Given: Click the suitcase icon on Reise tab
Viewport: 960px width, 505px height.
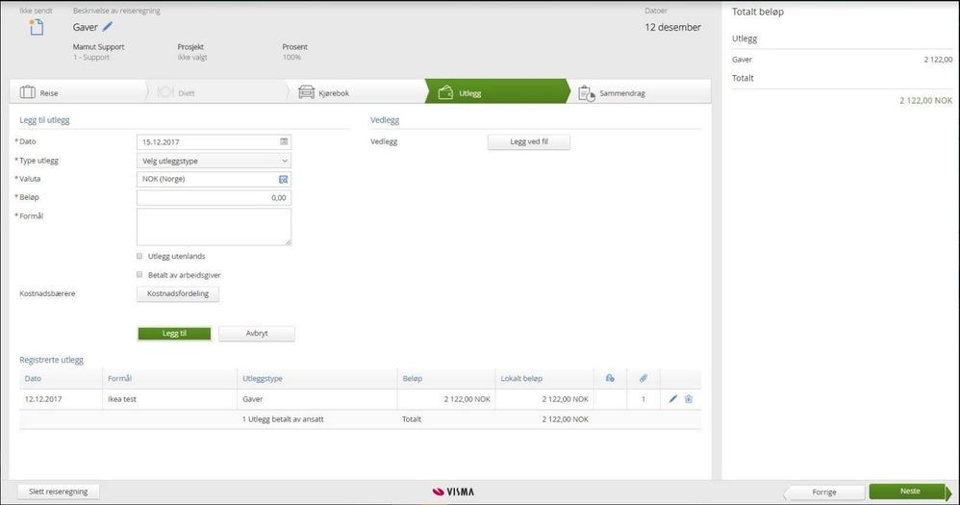Looking at the screenshot, I should point(28,92).
